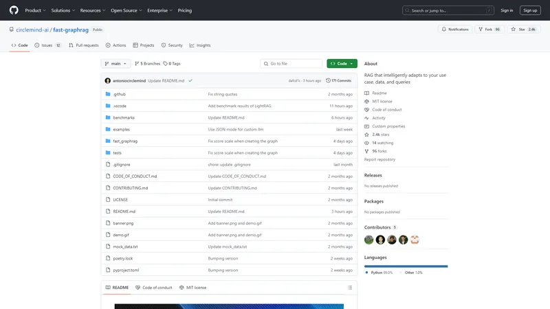Open the .github folder icon
The width and height of the screenshot is (550, 309).
click(108, 94)
